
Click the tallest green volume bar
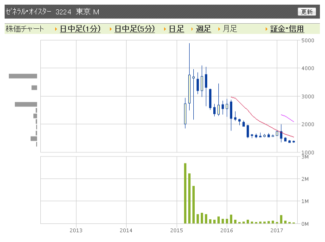point(185,193)
